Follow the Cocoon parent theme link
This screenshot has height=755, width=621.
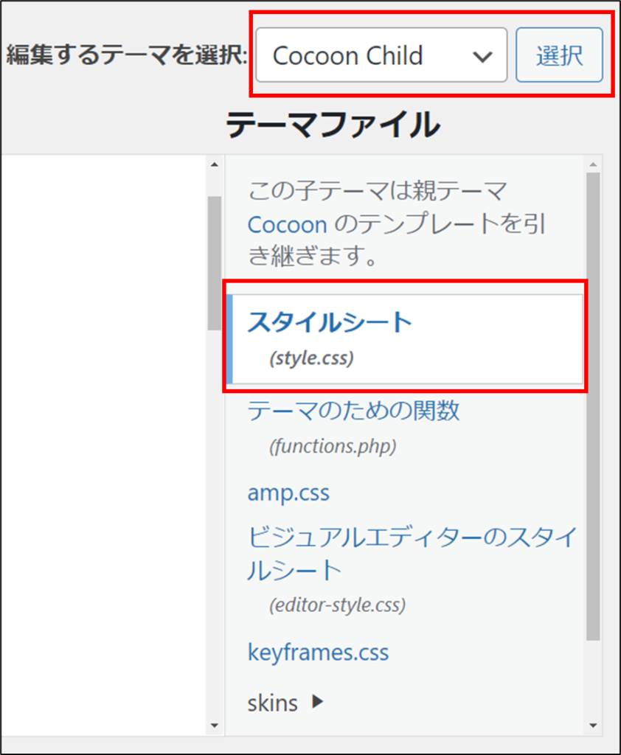click(x=287, y=225)
